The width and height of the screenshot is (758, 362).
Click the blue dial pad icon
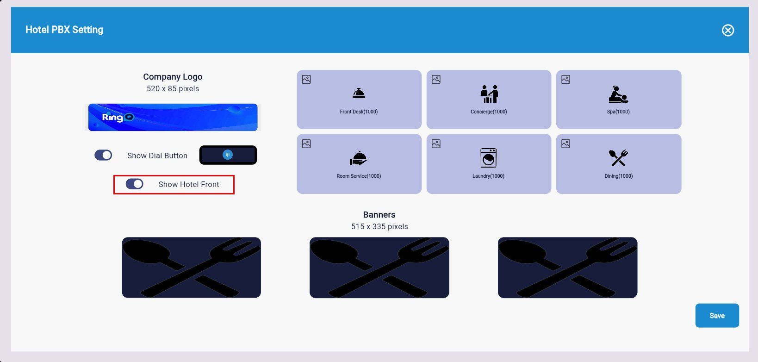click(x=228, y=155)
